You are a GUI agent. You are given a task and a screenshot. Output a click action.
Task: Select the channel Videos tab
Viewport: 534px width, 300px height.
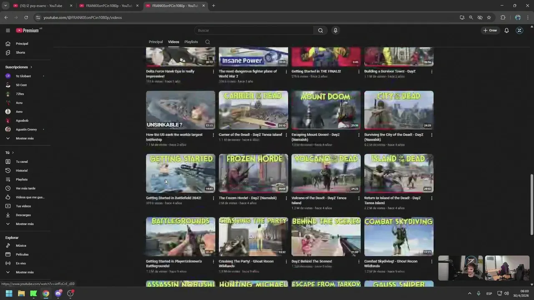click(174, 42)
